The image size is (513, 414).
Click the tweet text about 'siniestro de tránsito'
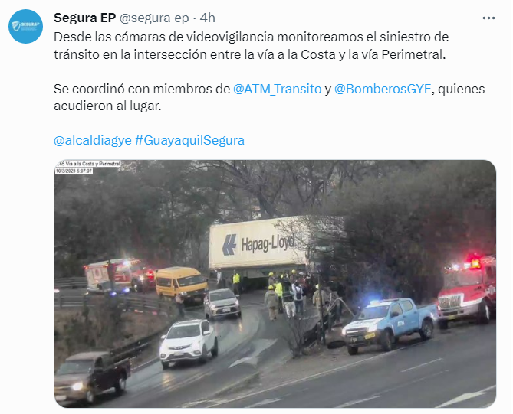click(251, 46)
